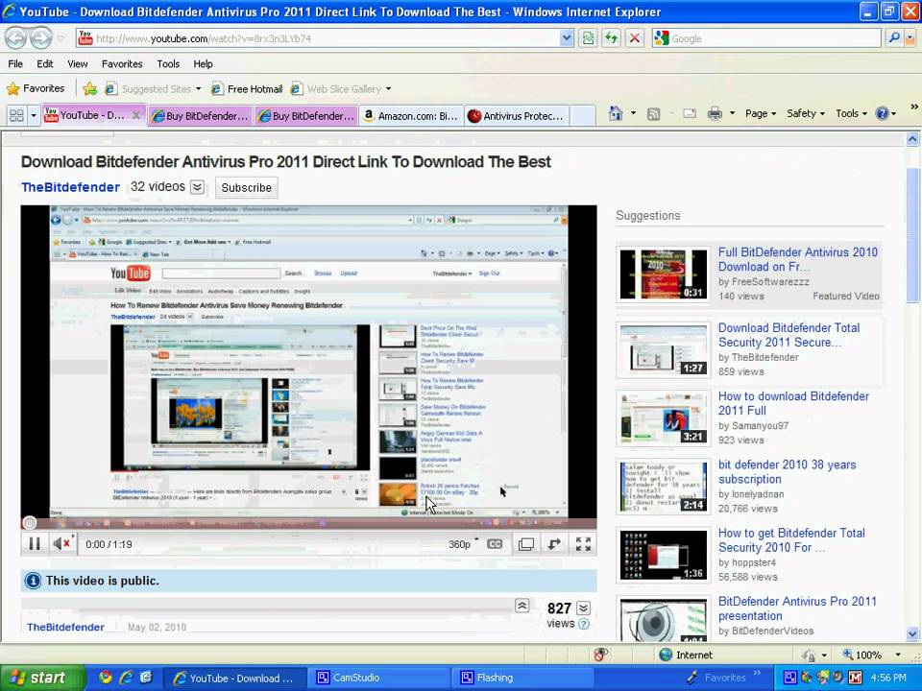Click thumbnail of 1:36 hoppster4 video
Screen dimensions: 922x691
664,556
